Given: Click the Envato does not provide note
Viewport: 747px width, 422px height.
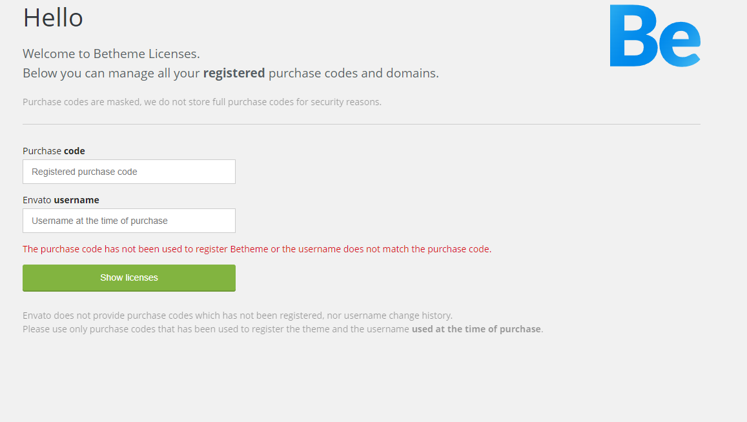Looking at the screenshot, I should (238, 316).
